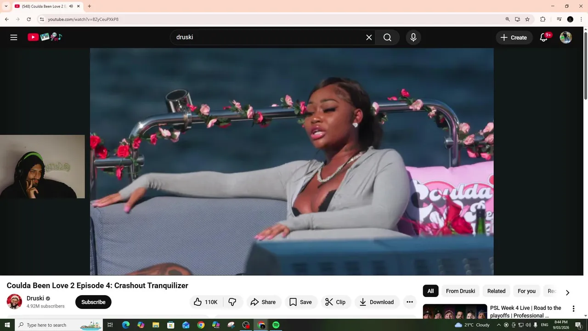Bookmark this tab with the star
Image resolution: width=588 pixels, height=331 pixels.
pyautogui.click(x=527, y=19)
